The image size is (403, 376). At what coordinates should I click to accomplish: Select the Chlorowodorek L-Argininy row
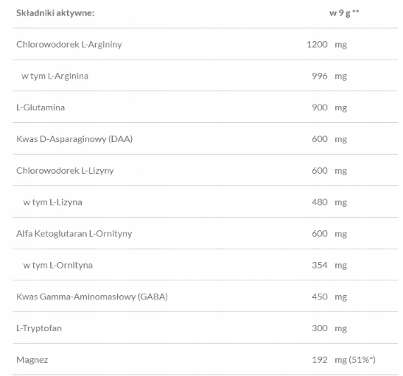point(206,44)
